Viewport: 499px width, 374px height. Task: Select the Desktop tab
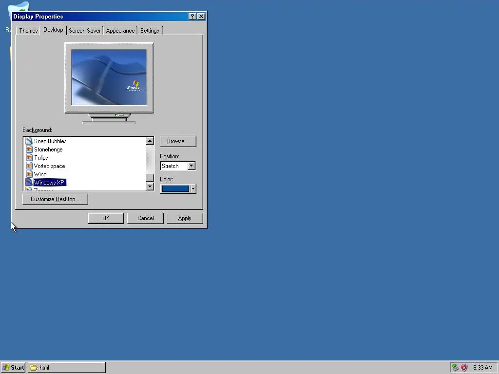[x=53, y=30]
